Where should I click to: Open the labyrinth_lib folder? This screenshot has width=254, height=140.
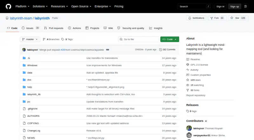coord(34,94)
